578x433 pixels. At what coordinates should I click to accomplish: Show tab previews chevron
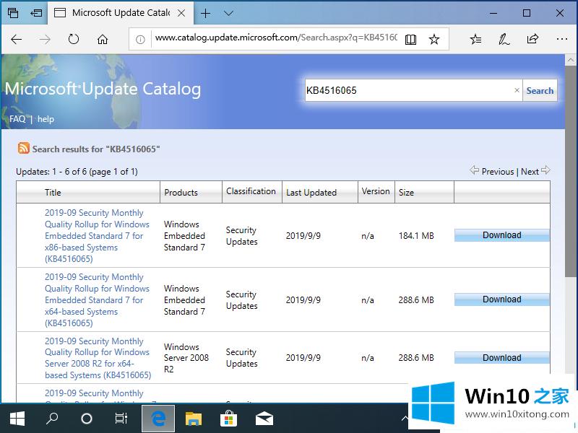pos(228,13)
